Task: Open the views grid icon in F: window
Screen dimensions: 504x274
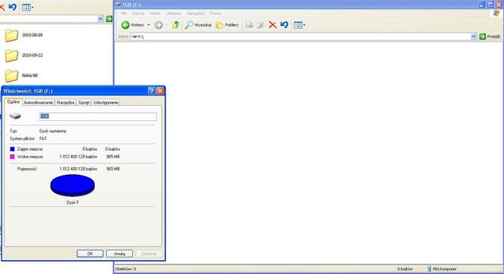Action: coord(299,25)
